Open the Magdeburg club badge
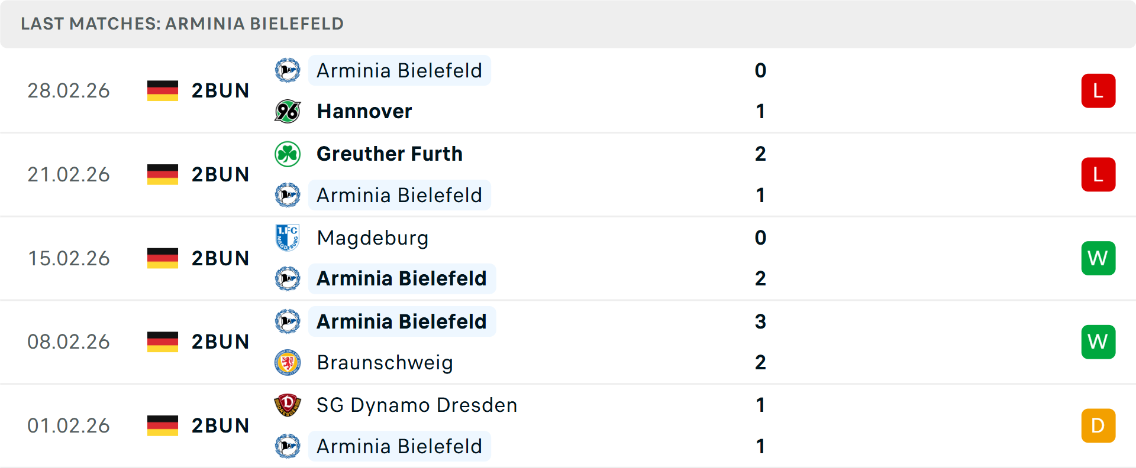This screenshot has height=468, width=1136. coord(288,238)
